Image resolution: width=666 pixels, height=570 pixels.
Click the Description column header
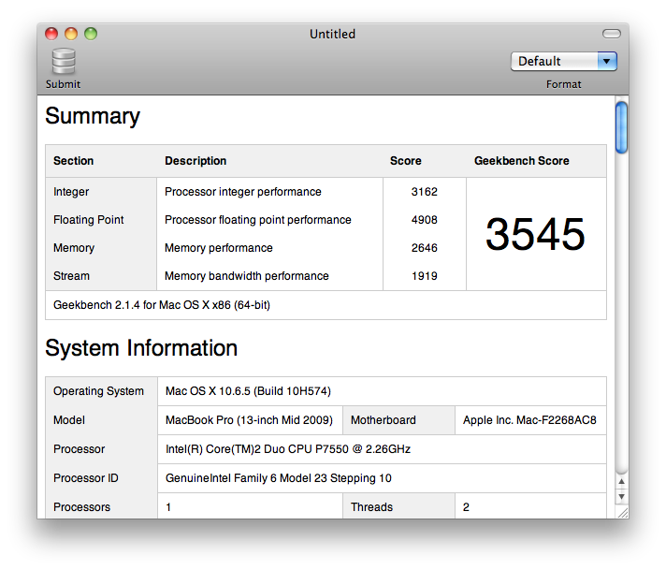pos(195,161)
